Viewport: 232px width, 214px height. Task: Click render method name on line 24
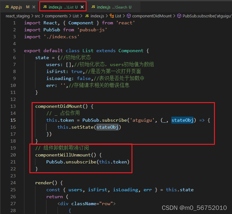(x=44, y=183)
